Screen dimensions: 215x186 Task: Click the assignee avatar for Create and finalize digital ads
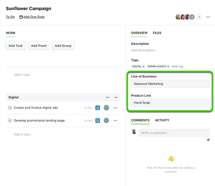pyautogui.click(x=107, y=108)
